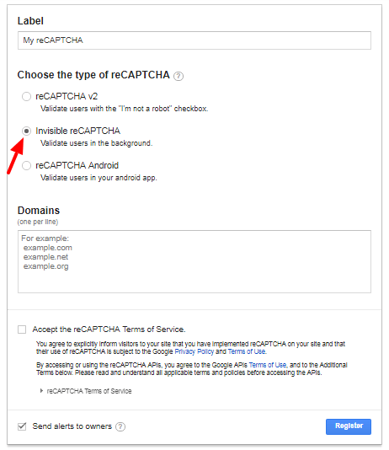Click the Invisible reCAPTCHA label text
Screen dimensions: 389x450
[x=78, y=131]
